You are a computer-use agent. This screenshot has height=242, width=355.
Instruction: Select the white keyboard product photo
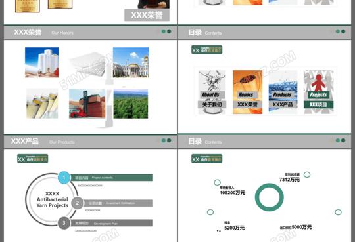pos(87,65)
